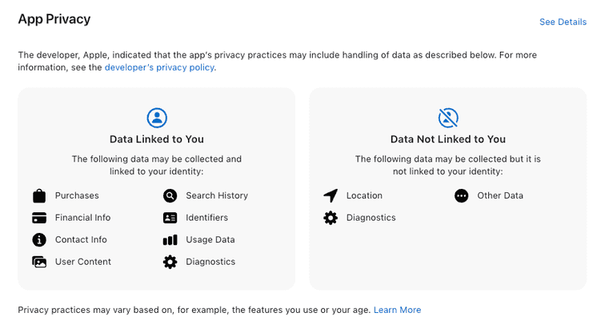This screenshot has width=613, height=333.
Task: Click the Data Linked to You person icon
Action: click(x=157, y=118)
